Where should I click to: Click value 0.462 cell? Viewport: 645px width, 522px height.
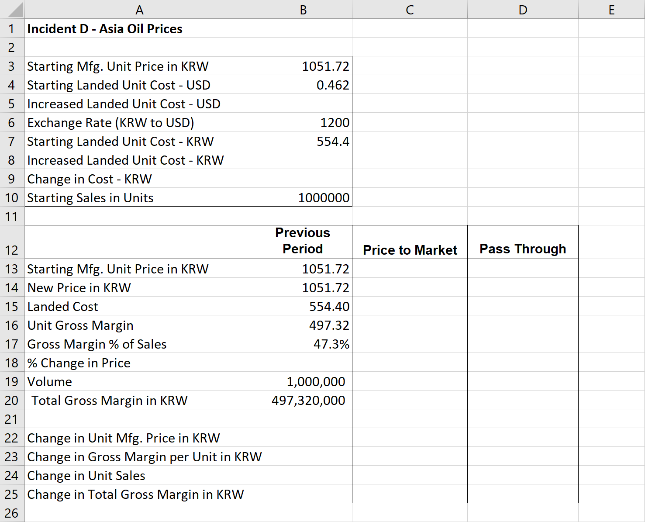pyautogui.click(x=333, y=85)
